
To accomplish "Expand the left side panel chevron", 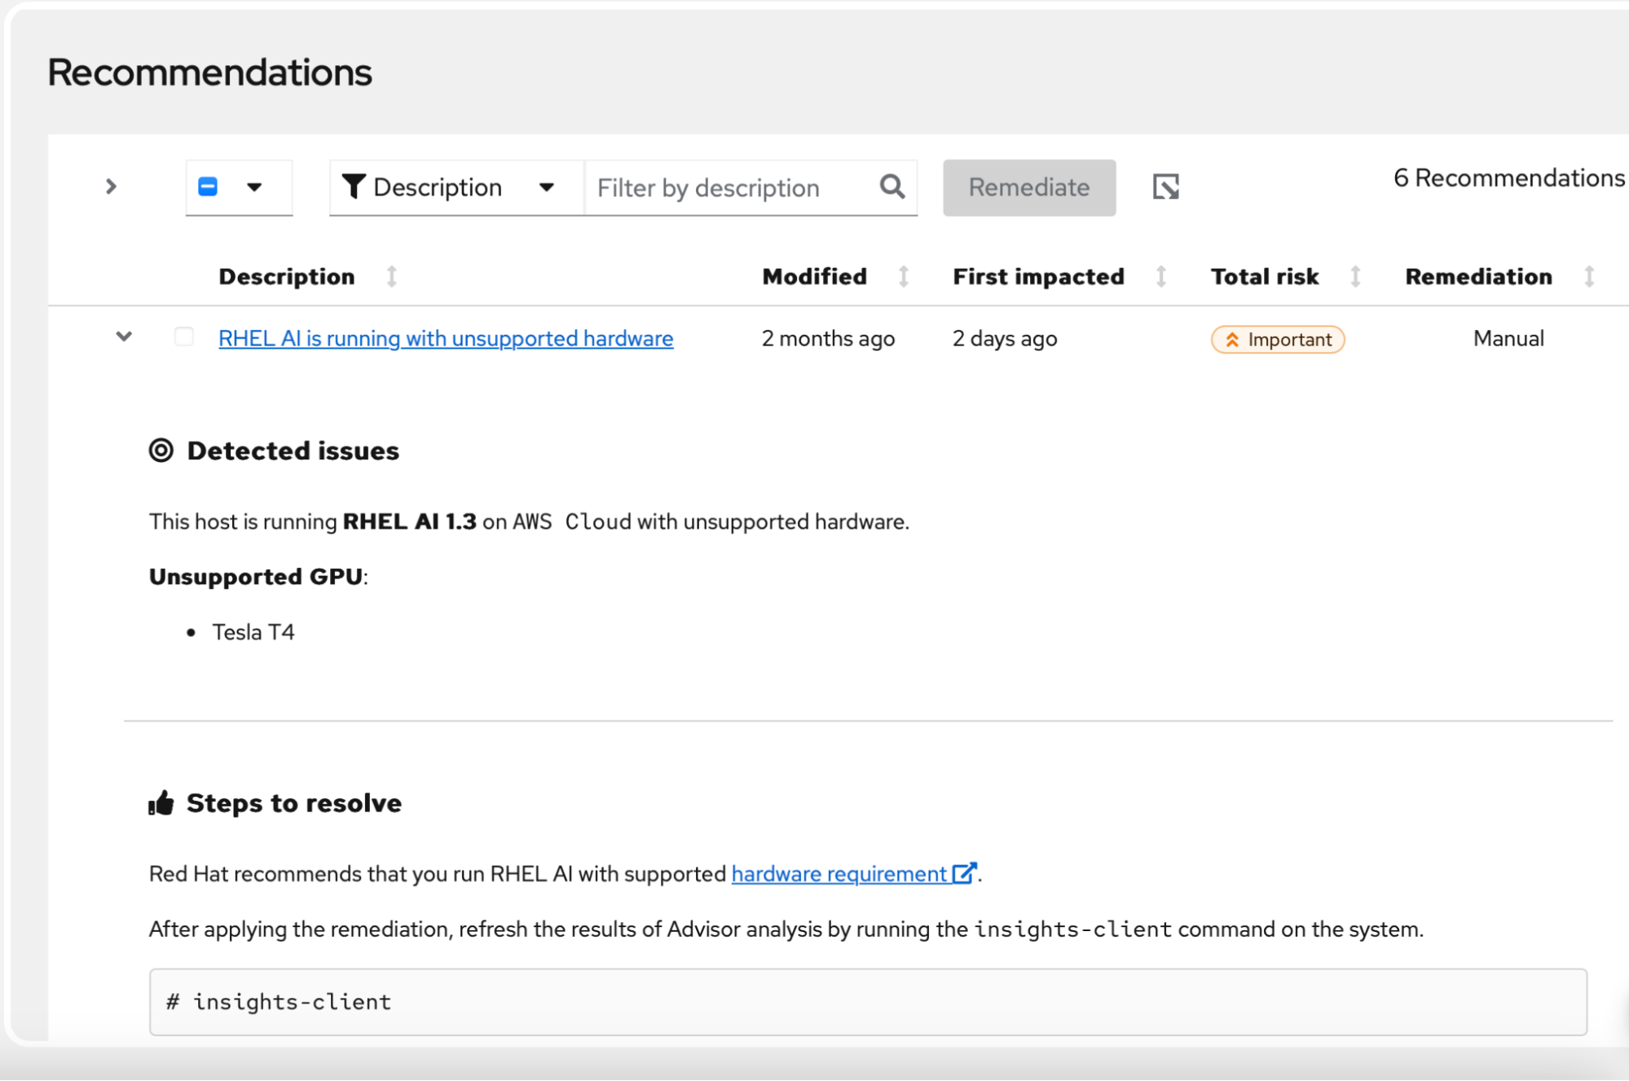I will click(112, 187).
